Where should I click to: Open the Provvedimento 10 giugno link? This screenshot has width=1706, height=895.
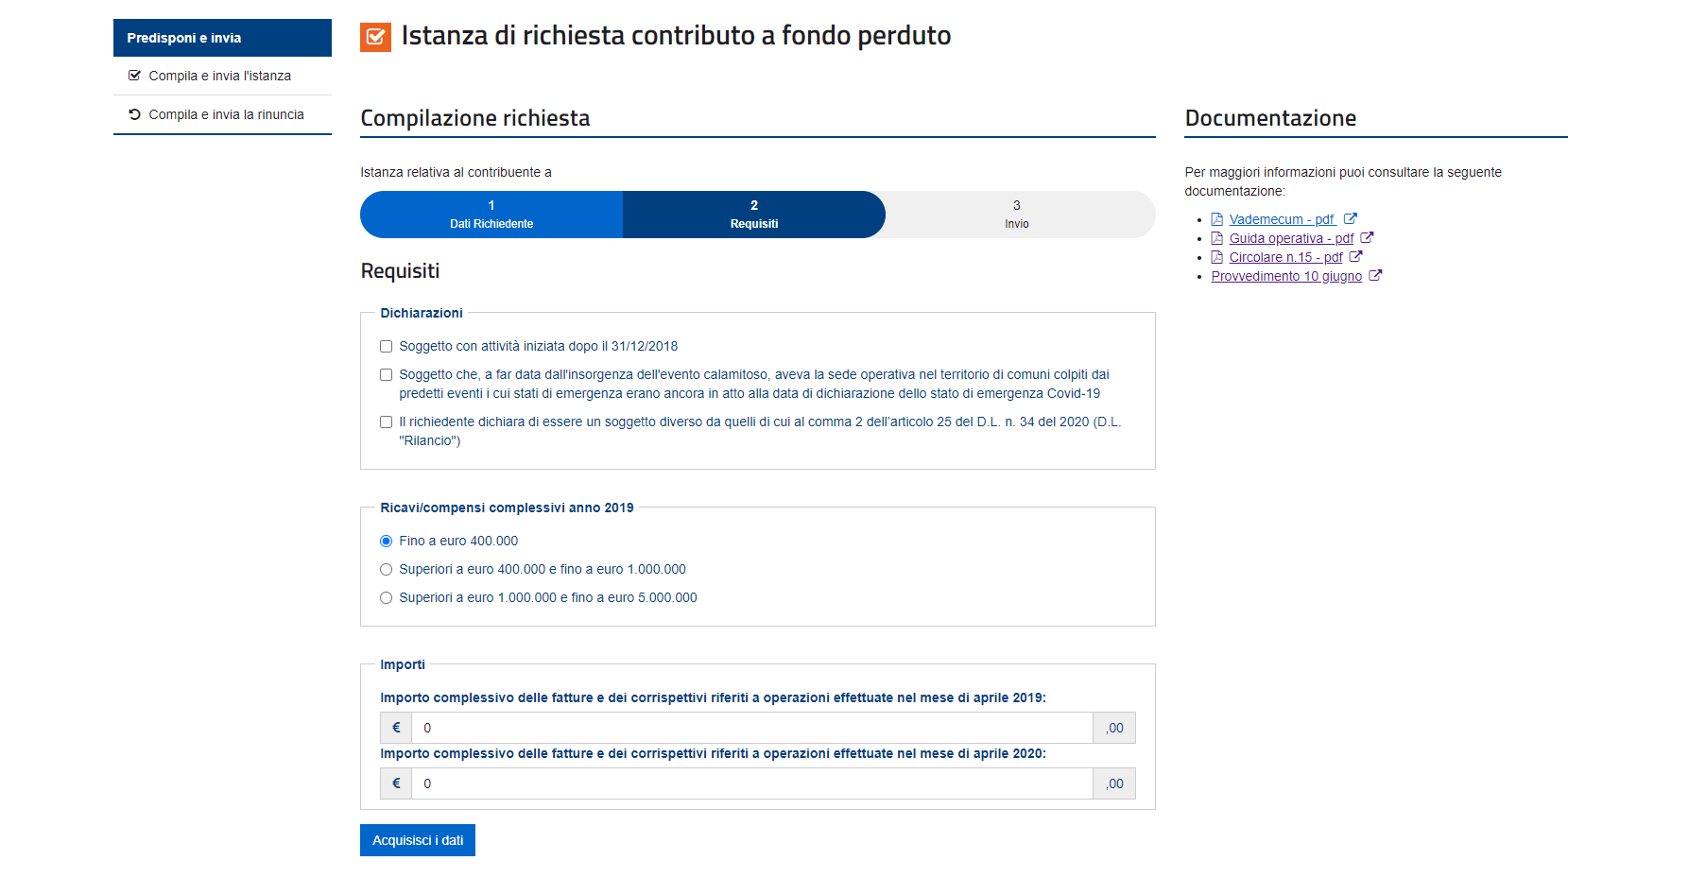(x=1286, y=276)
